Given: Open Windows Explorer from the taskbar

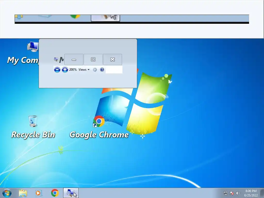Looking at the screenshot, I should (x=23, y=193).
